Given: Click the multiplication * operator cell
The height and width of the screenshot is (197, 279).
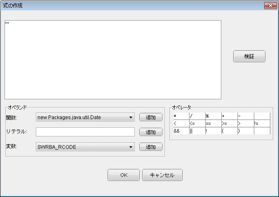Looking at the screenshot, I should [x=181, y=116].
